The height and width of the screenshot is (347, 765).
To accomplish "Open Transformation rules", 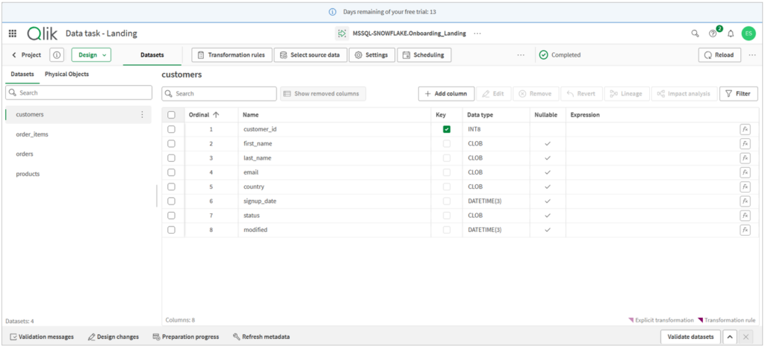I will click(232, 55).
